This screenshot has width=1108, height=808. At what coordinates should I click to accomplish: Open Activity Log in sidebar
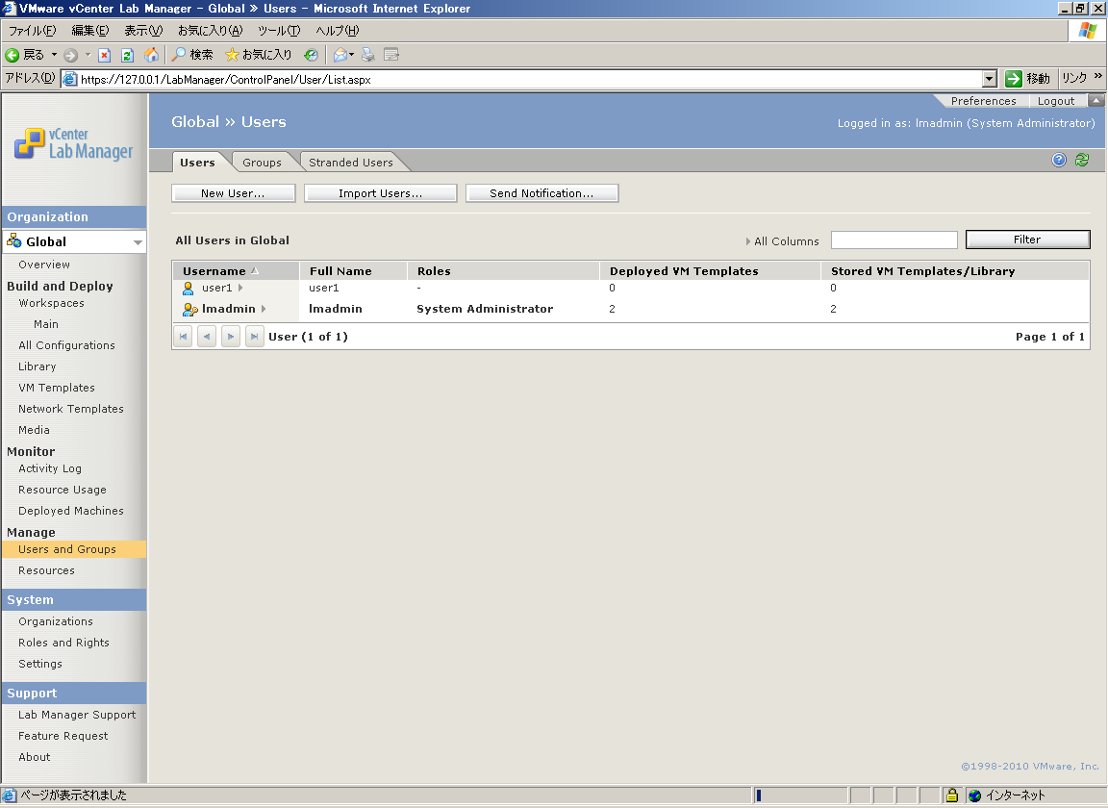point(50,468)
